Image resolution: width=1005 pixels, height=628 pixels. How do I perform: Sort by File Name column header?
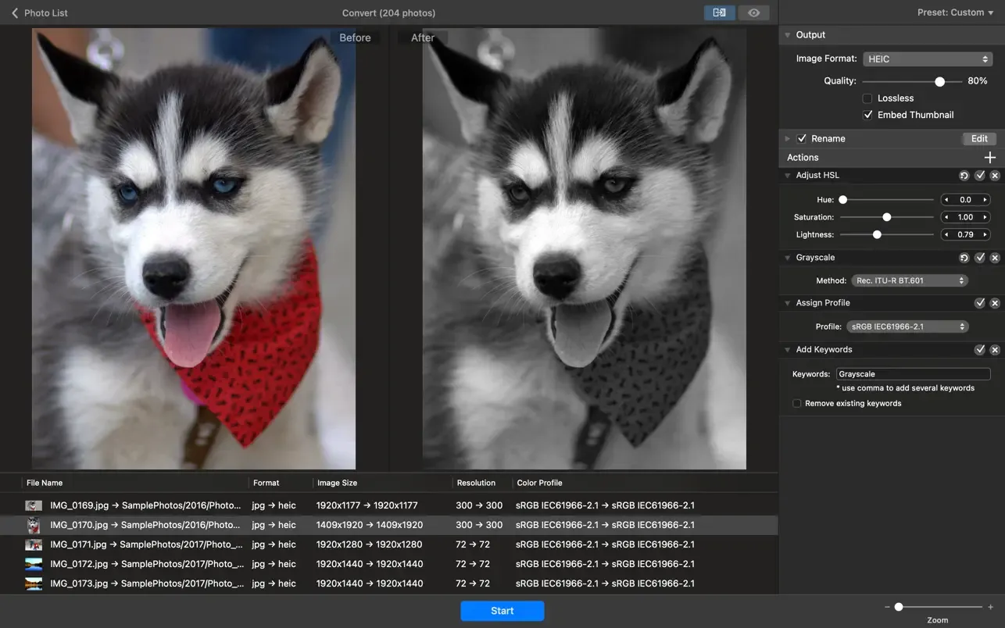tap(45, 483)
